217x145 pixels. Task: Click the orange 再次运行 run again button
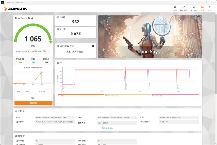pos(33,103)
